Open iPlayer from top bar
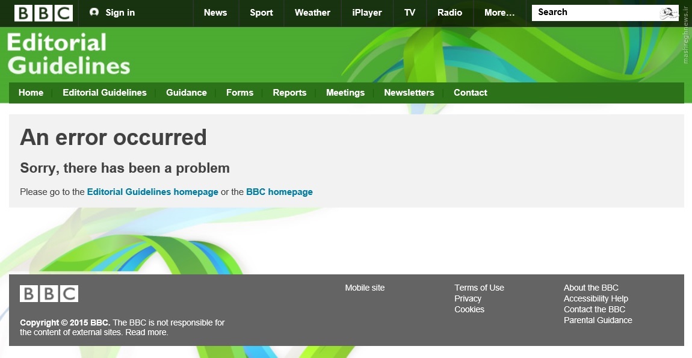The width and height of the screenshot is (692, 358). [366, 13]
